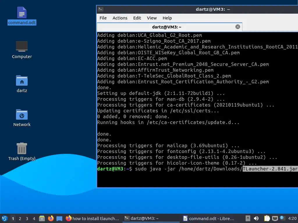This screenshot has width=298, height=223.
Task: Open the View menu in terminal
Action: [152, 18]
